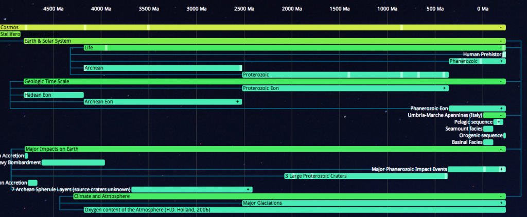Viewport: 527px width, 217px height.
Task: Expand Major Phanerozoic Impact Events
Action: pyautogui.click(x=501, y=169)
